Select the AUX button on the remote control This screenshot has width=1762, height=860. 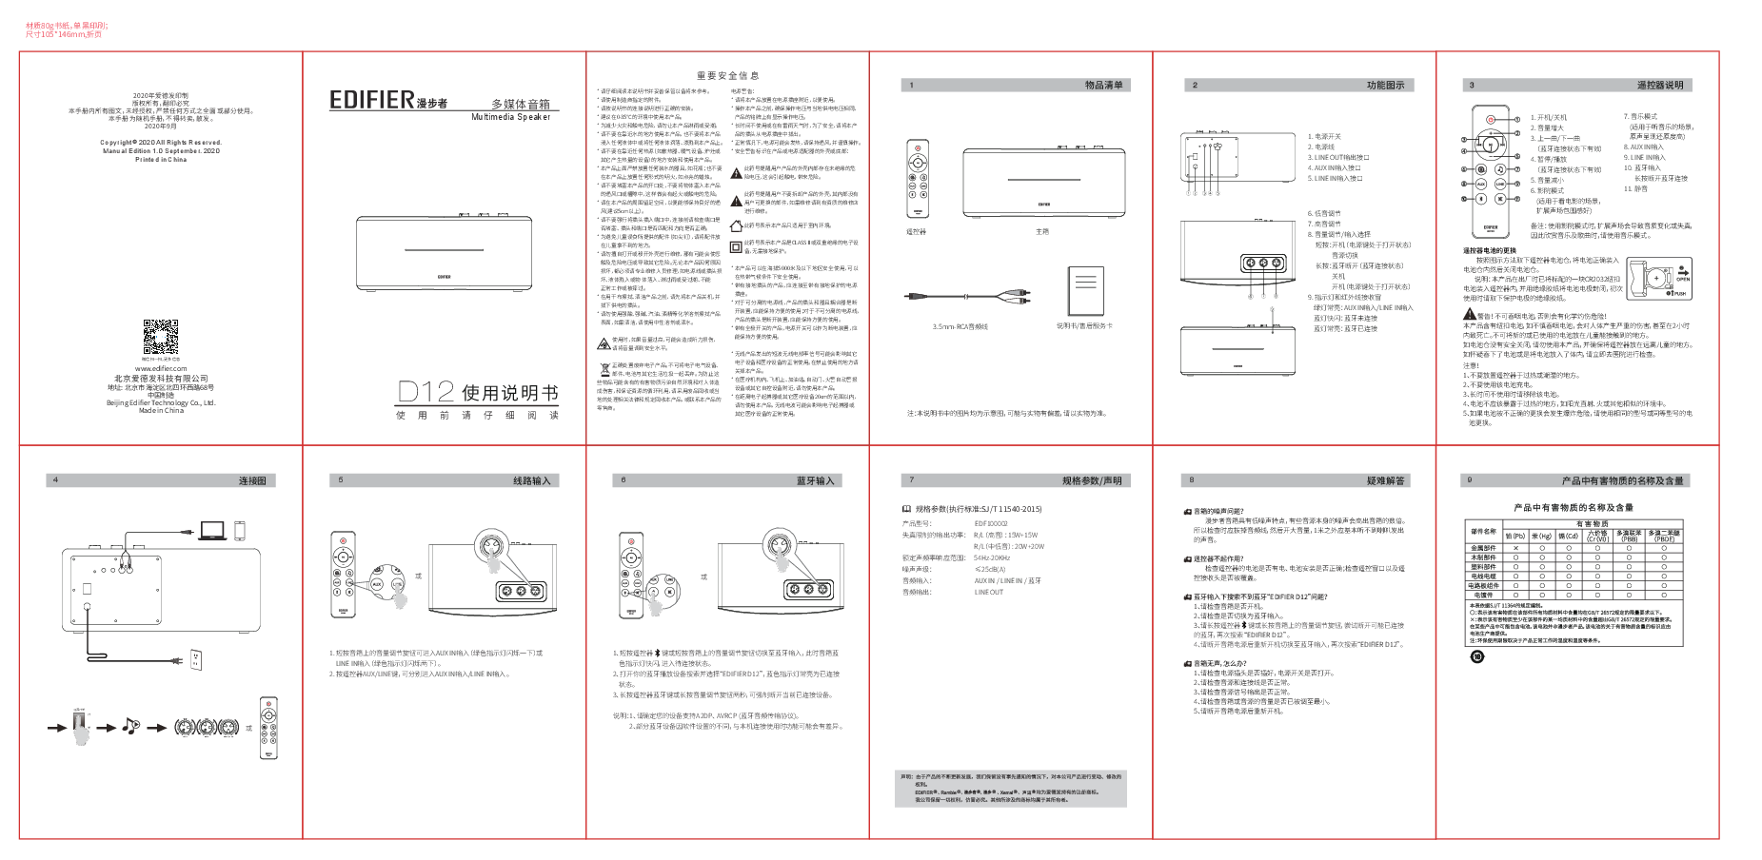pyautogui.click(x=1481, y=184)
